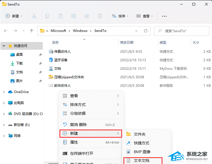Screen dimensions: 212x164
Task: Open the 排序 sort dropdown
Action: [120, 16]
